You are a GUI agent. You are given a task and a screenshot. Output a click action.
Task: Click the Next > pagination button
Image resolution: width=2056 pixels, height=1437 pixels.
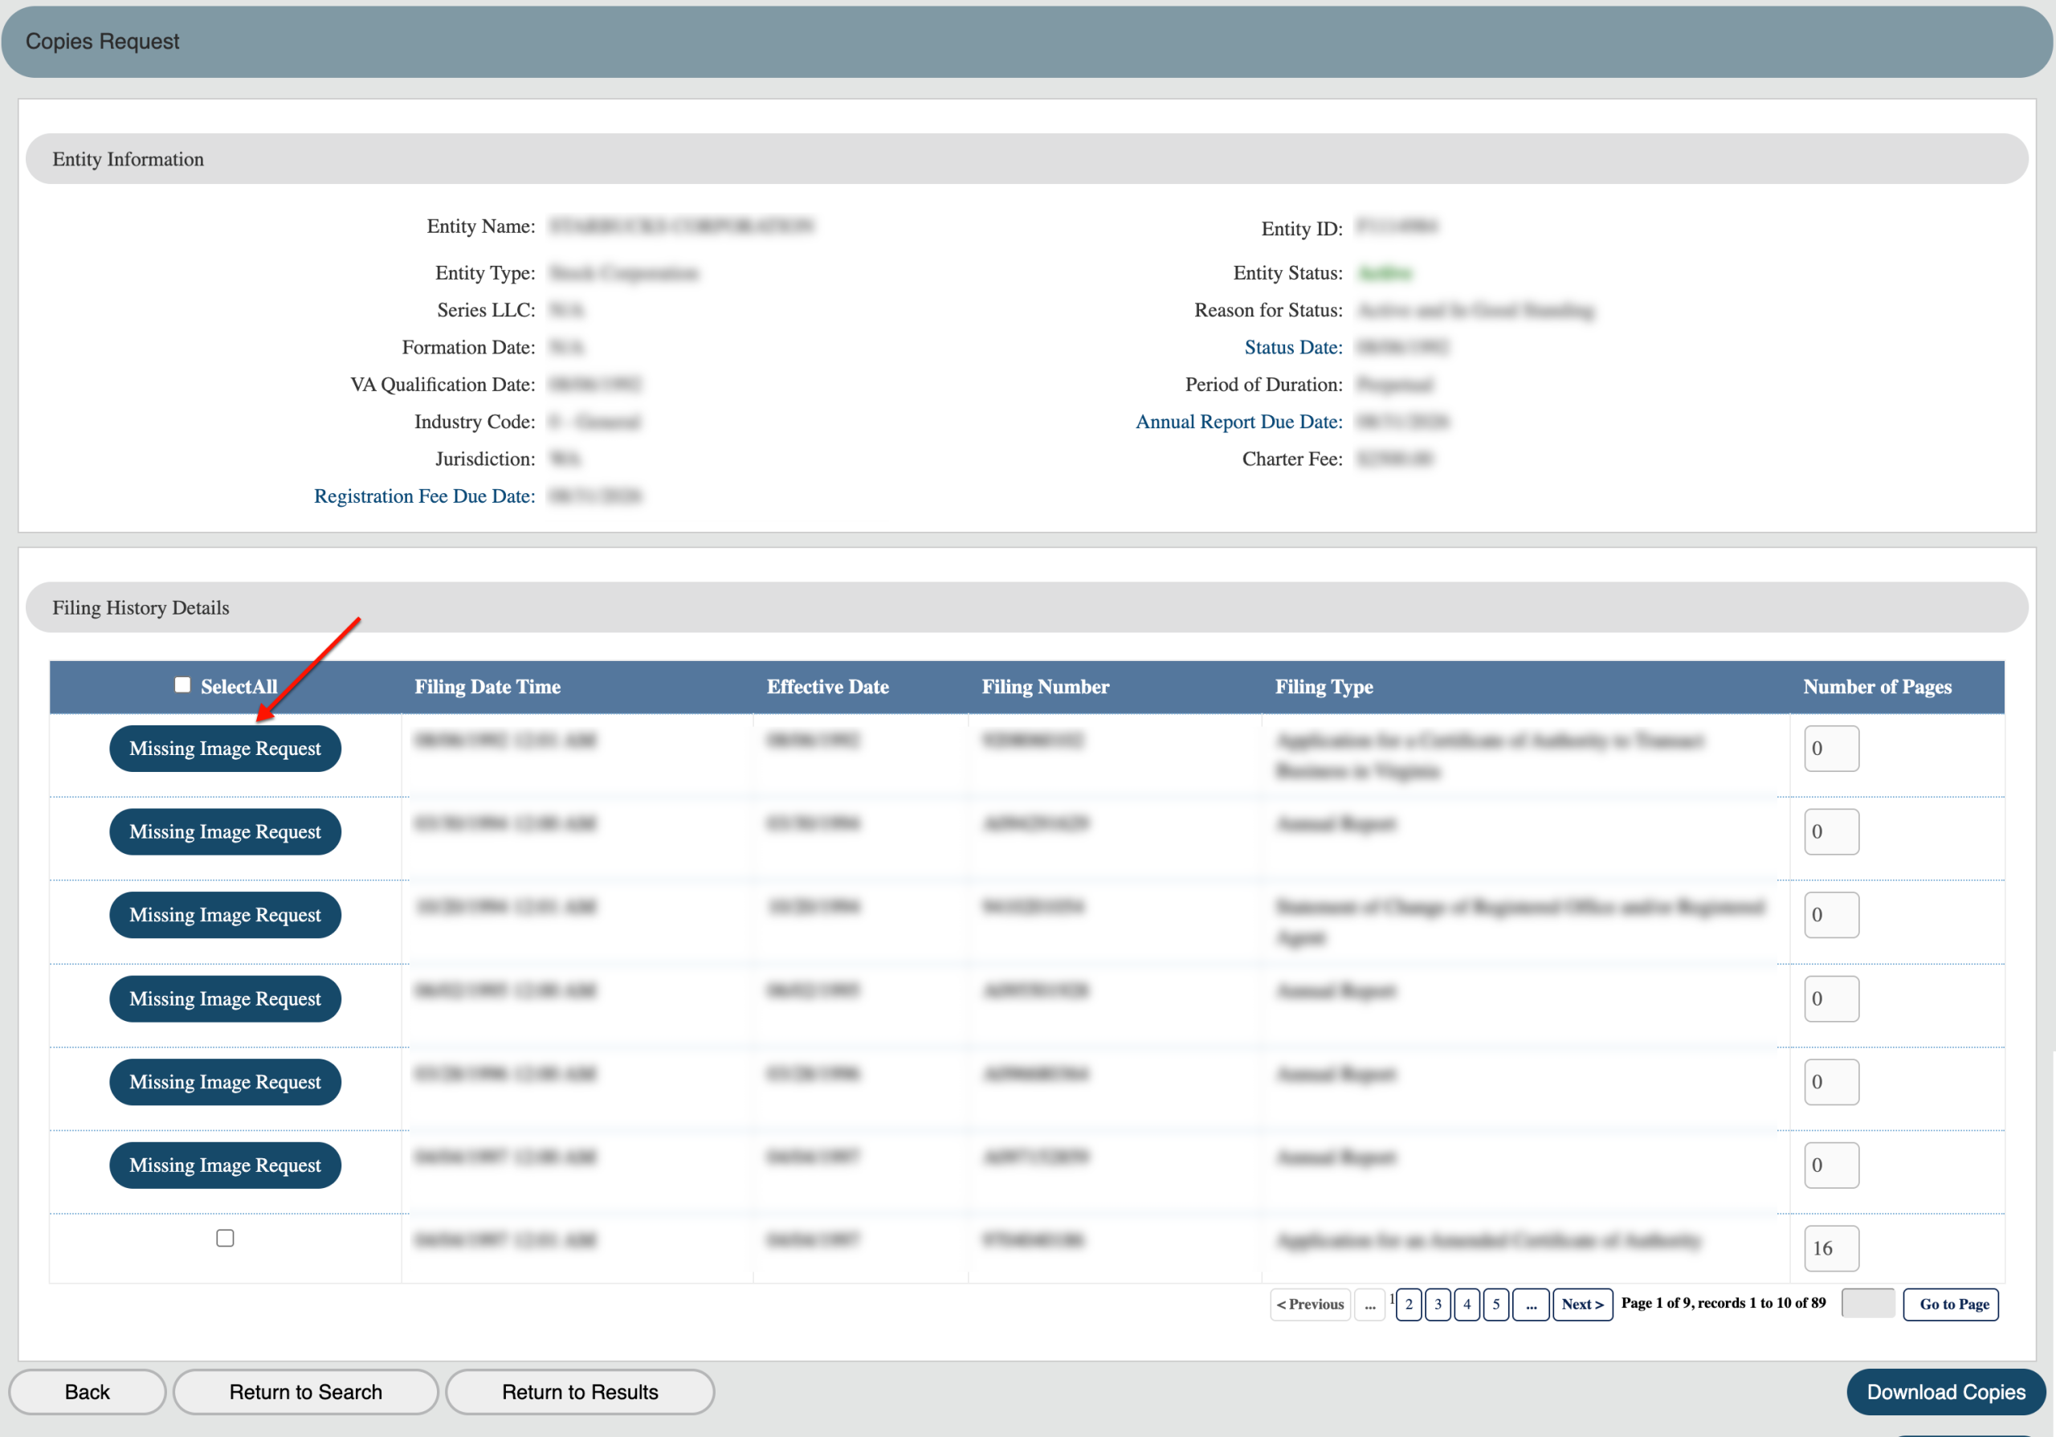1582,1304
